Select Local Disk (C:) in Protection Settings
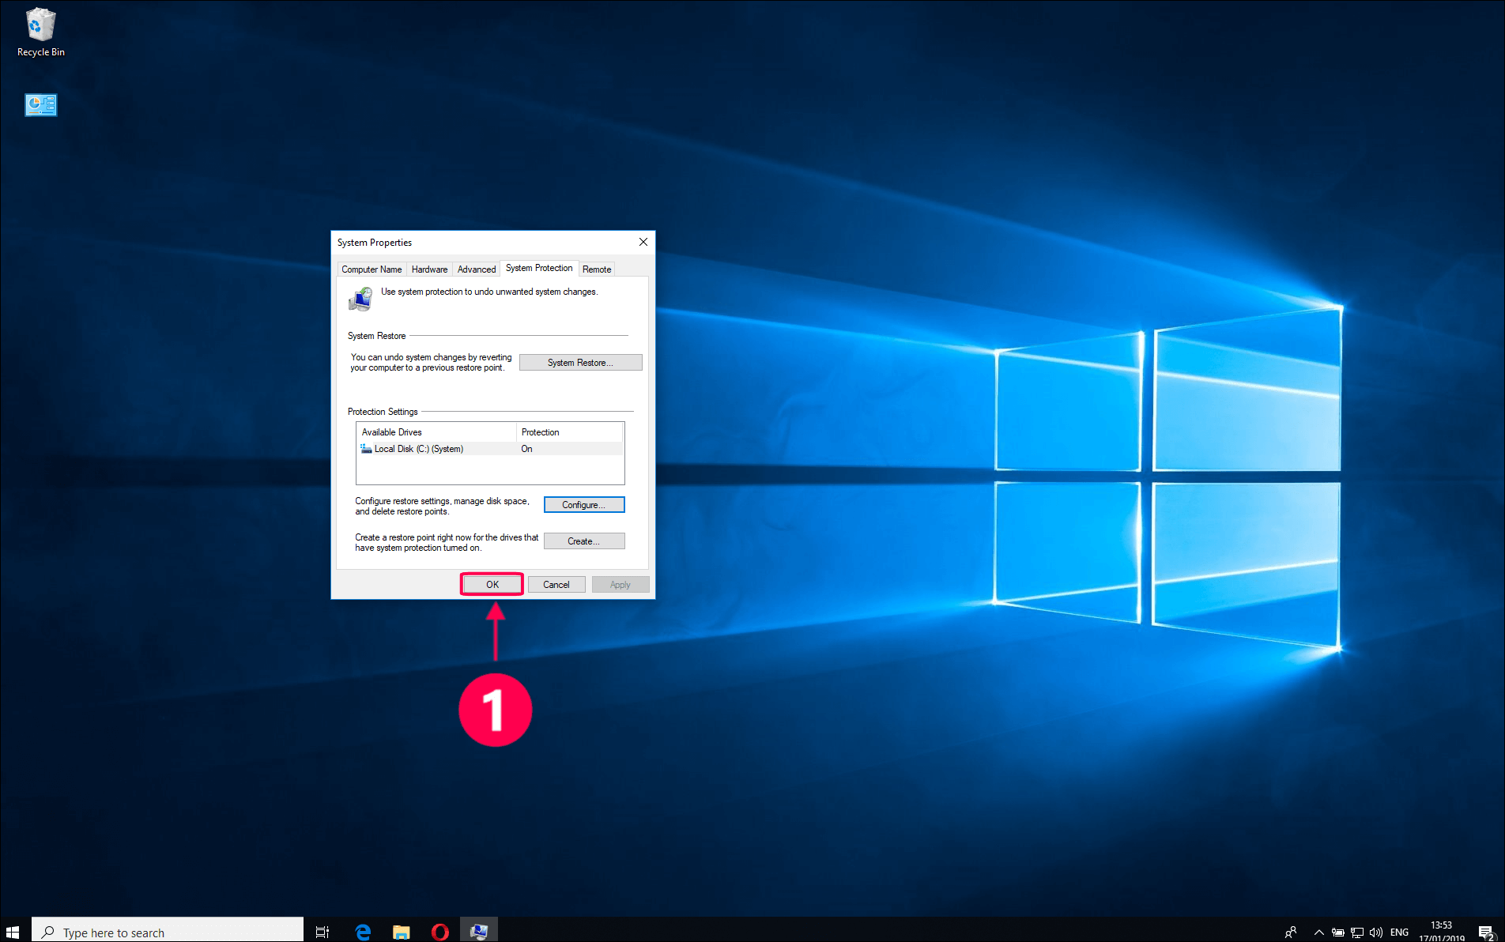Viewport: 1505px width, 942px height. (417, 448)
